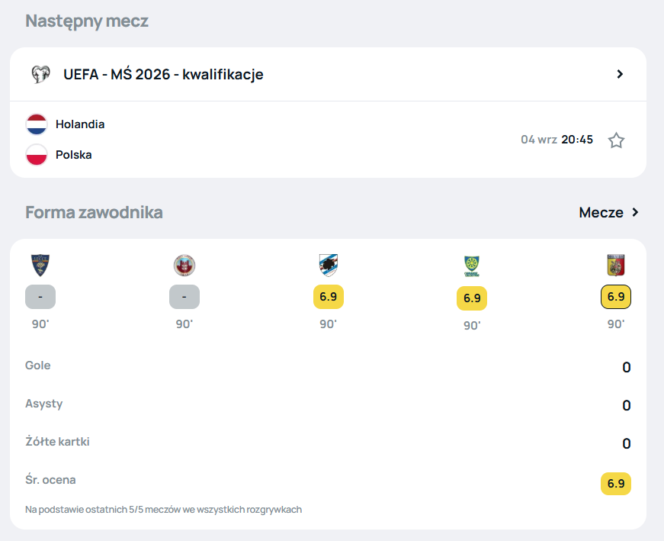Click the Lecce club crest

40,266
